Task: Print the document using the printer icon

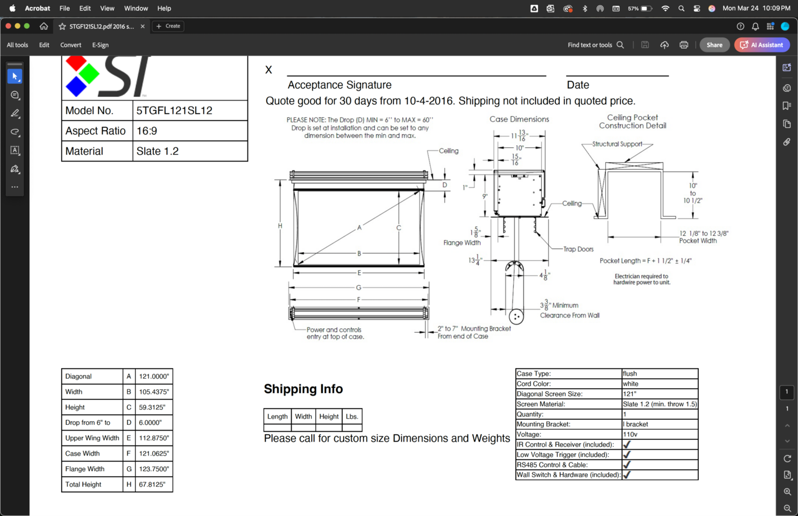Action: pos(684,45)
